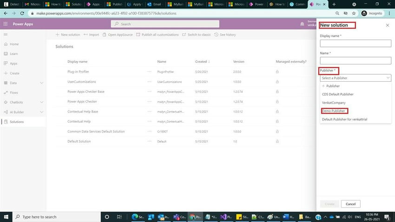The width and height of the screenshot is (395, 222).
Task: Sort by the Created column header
Action: click(202, 62)
